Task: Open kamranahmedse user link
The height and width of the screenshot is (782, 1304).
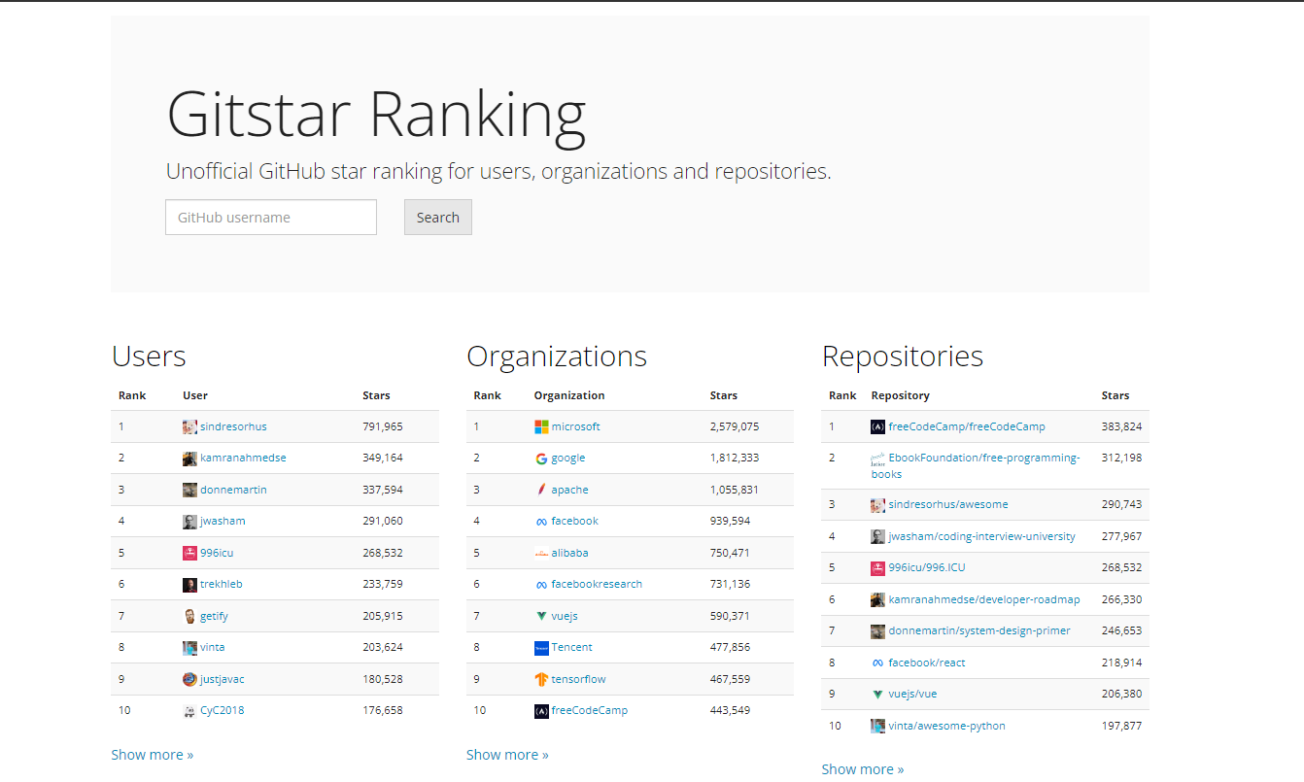Action: pyautogui.click(x=243, y=458)
